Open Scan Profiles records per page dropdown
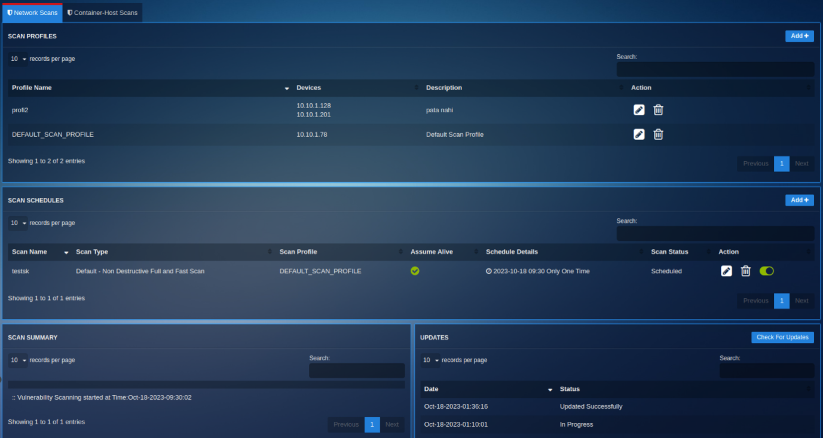823x438 pixels. tap(18, 59)
